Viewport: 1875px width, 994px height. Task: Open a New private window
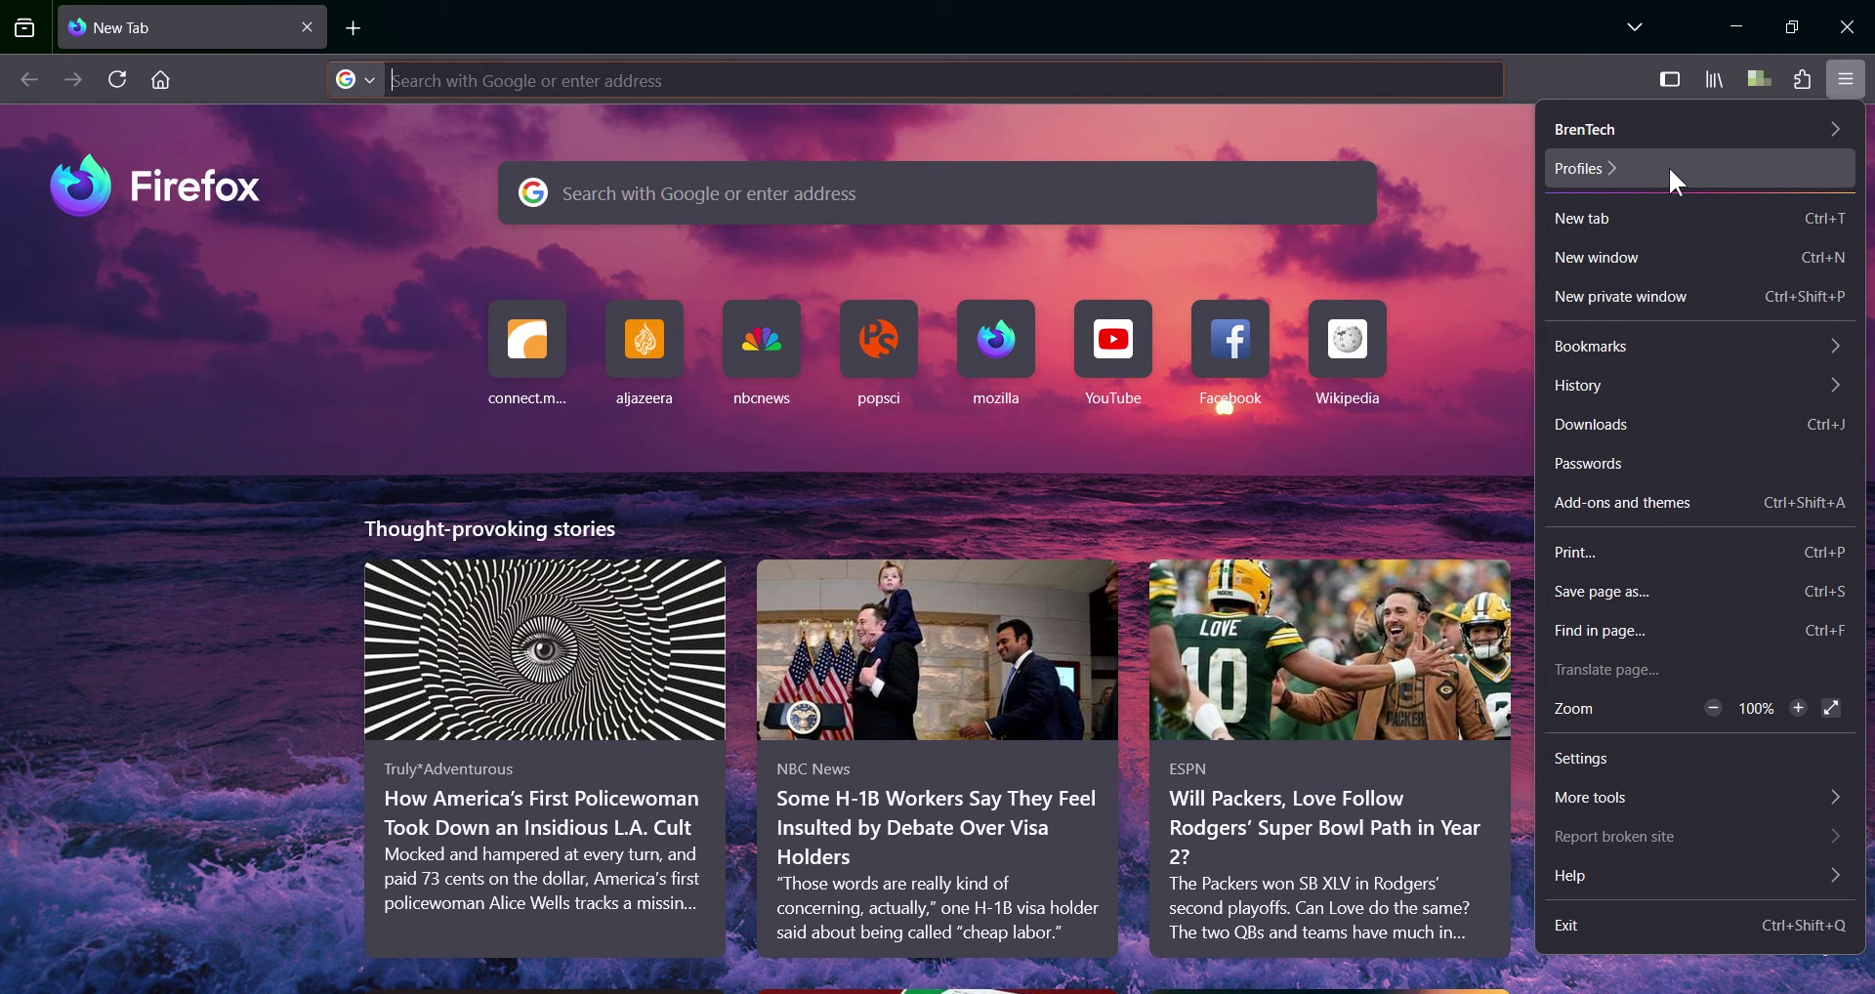1699,297
